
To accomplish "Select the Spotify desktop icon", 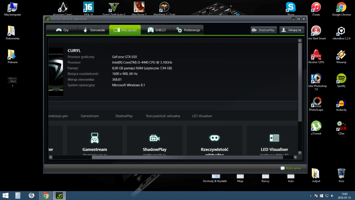I will coord(341,80).
